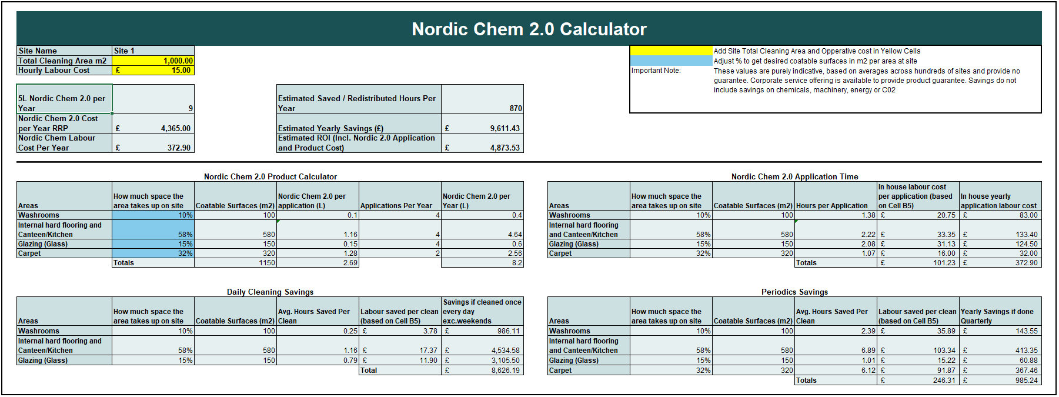Click Washrooms yearly application cost 83.00
The width and height of the screenshot is (1059, 397).
tap(1000, 215)
